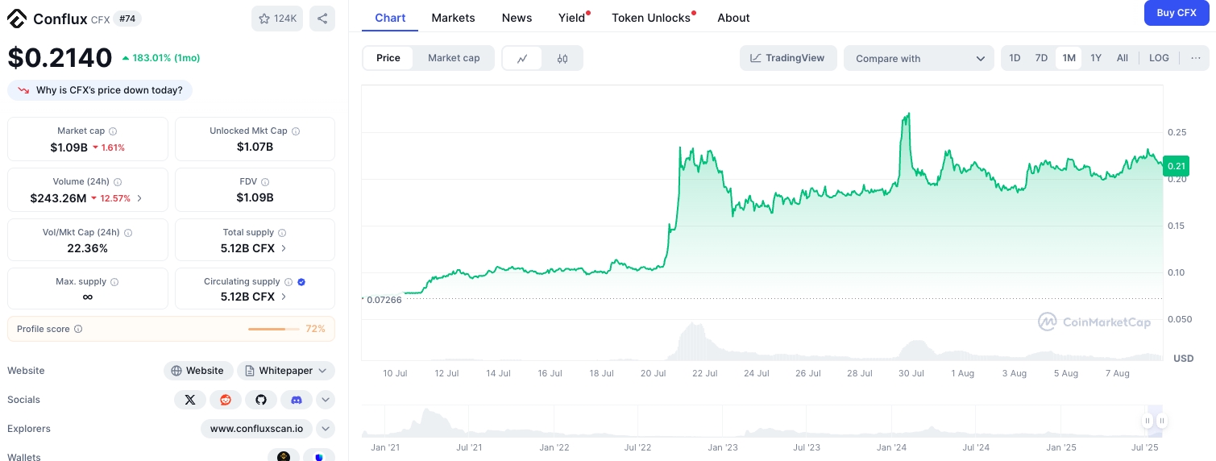The width and height of the screenshot is (1216, 461).
Task: Click Unlocked Mkt Cap info icon
Action: 296,131
